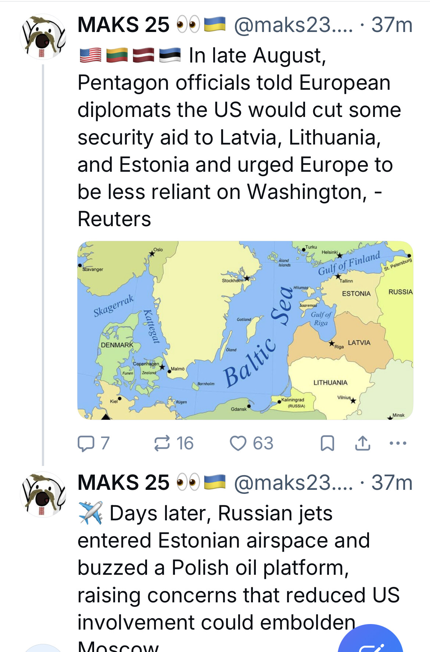Image resolution: width=430 pixels, height=652 pixels.
Task: Open @maks23 handle on the first tweet
Action: click(x=293, y=25)
